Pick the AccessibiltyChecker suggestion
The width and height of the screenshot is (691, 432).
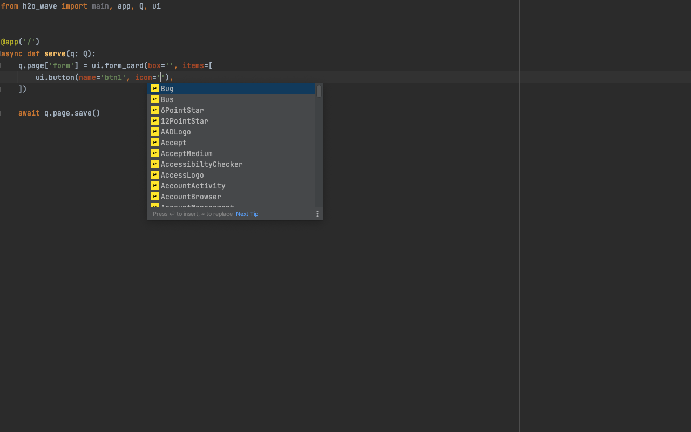pyautogui.click(x=201, y=164)
